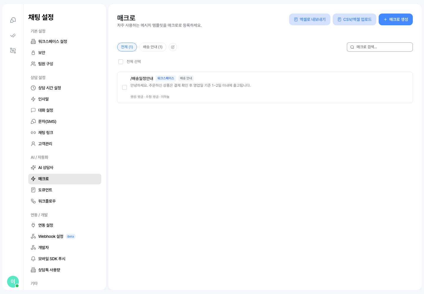Click the link icon beside 채팅 링크
424x294 pixels.
[x=33, y=133]
